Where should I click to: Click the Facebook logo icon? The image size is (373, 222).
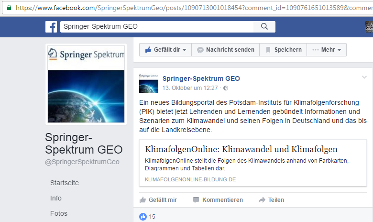51,27
